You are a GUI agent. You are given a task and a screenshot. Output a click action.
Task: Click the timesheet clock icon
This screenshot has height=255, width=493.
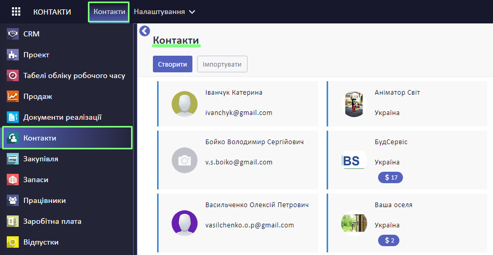point(13,75)
